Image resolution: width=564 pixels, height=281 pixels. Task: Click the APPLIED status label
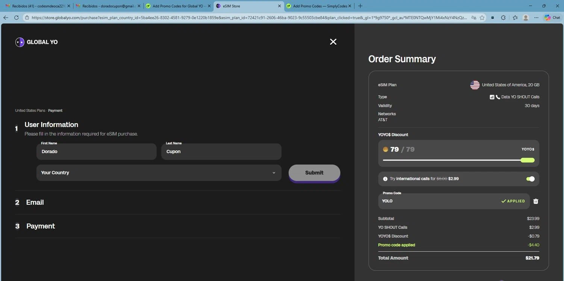click(x=513, y=201)
